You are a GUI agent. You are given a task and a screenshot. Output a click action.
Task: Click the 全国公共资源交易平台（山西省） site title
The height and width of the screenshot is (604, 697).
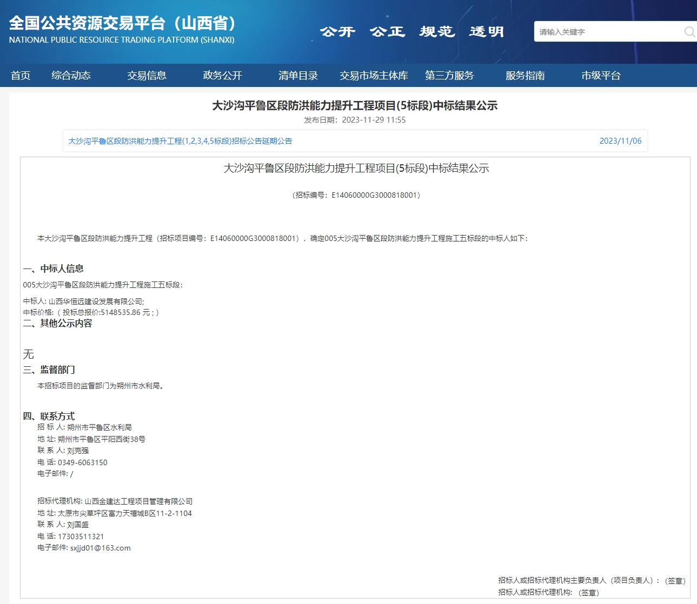tap(123, 24)
